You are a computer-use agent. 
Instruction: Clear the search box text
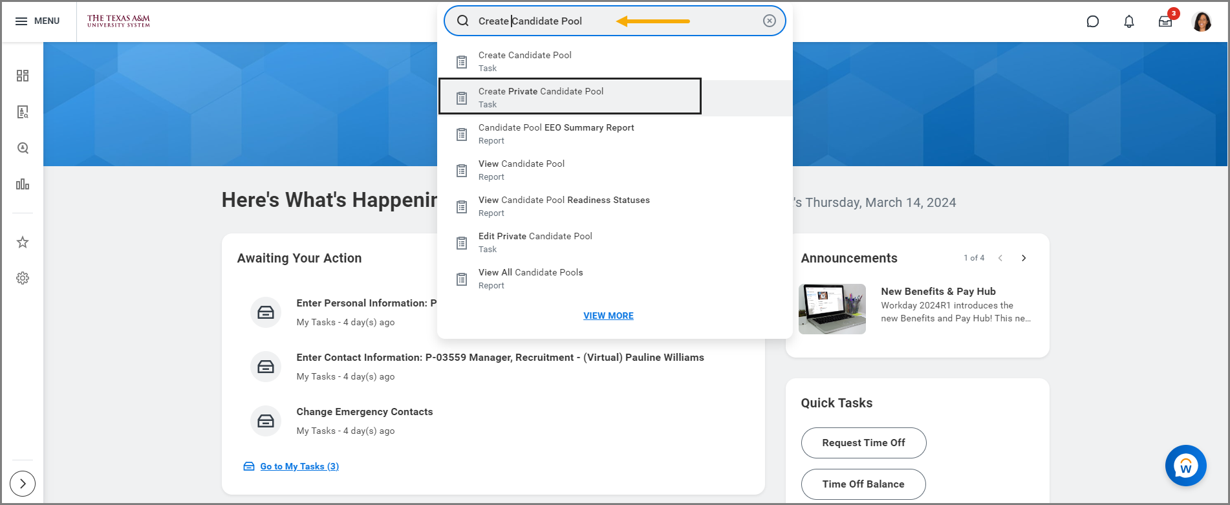pyautogui.click(x=769, y=21)
